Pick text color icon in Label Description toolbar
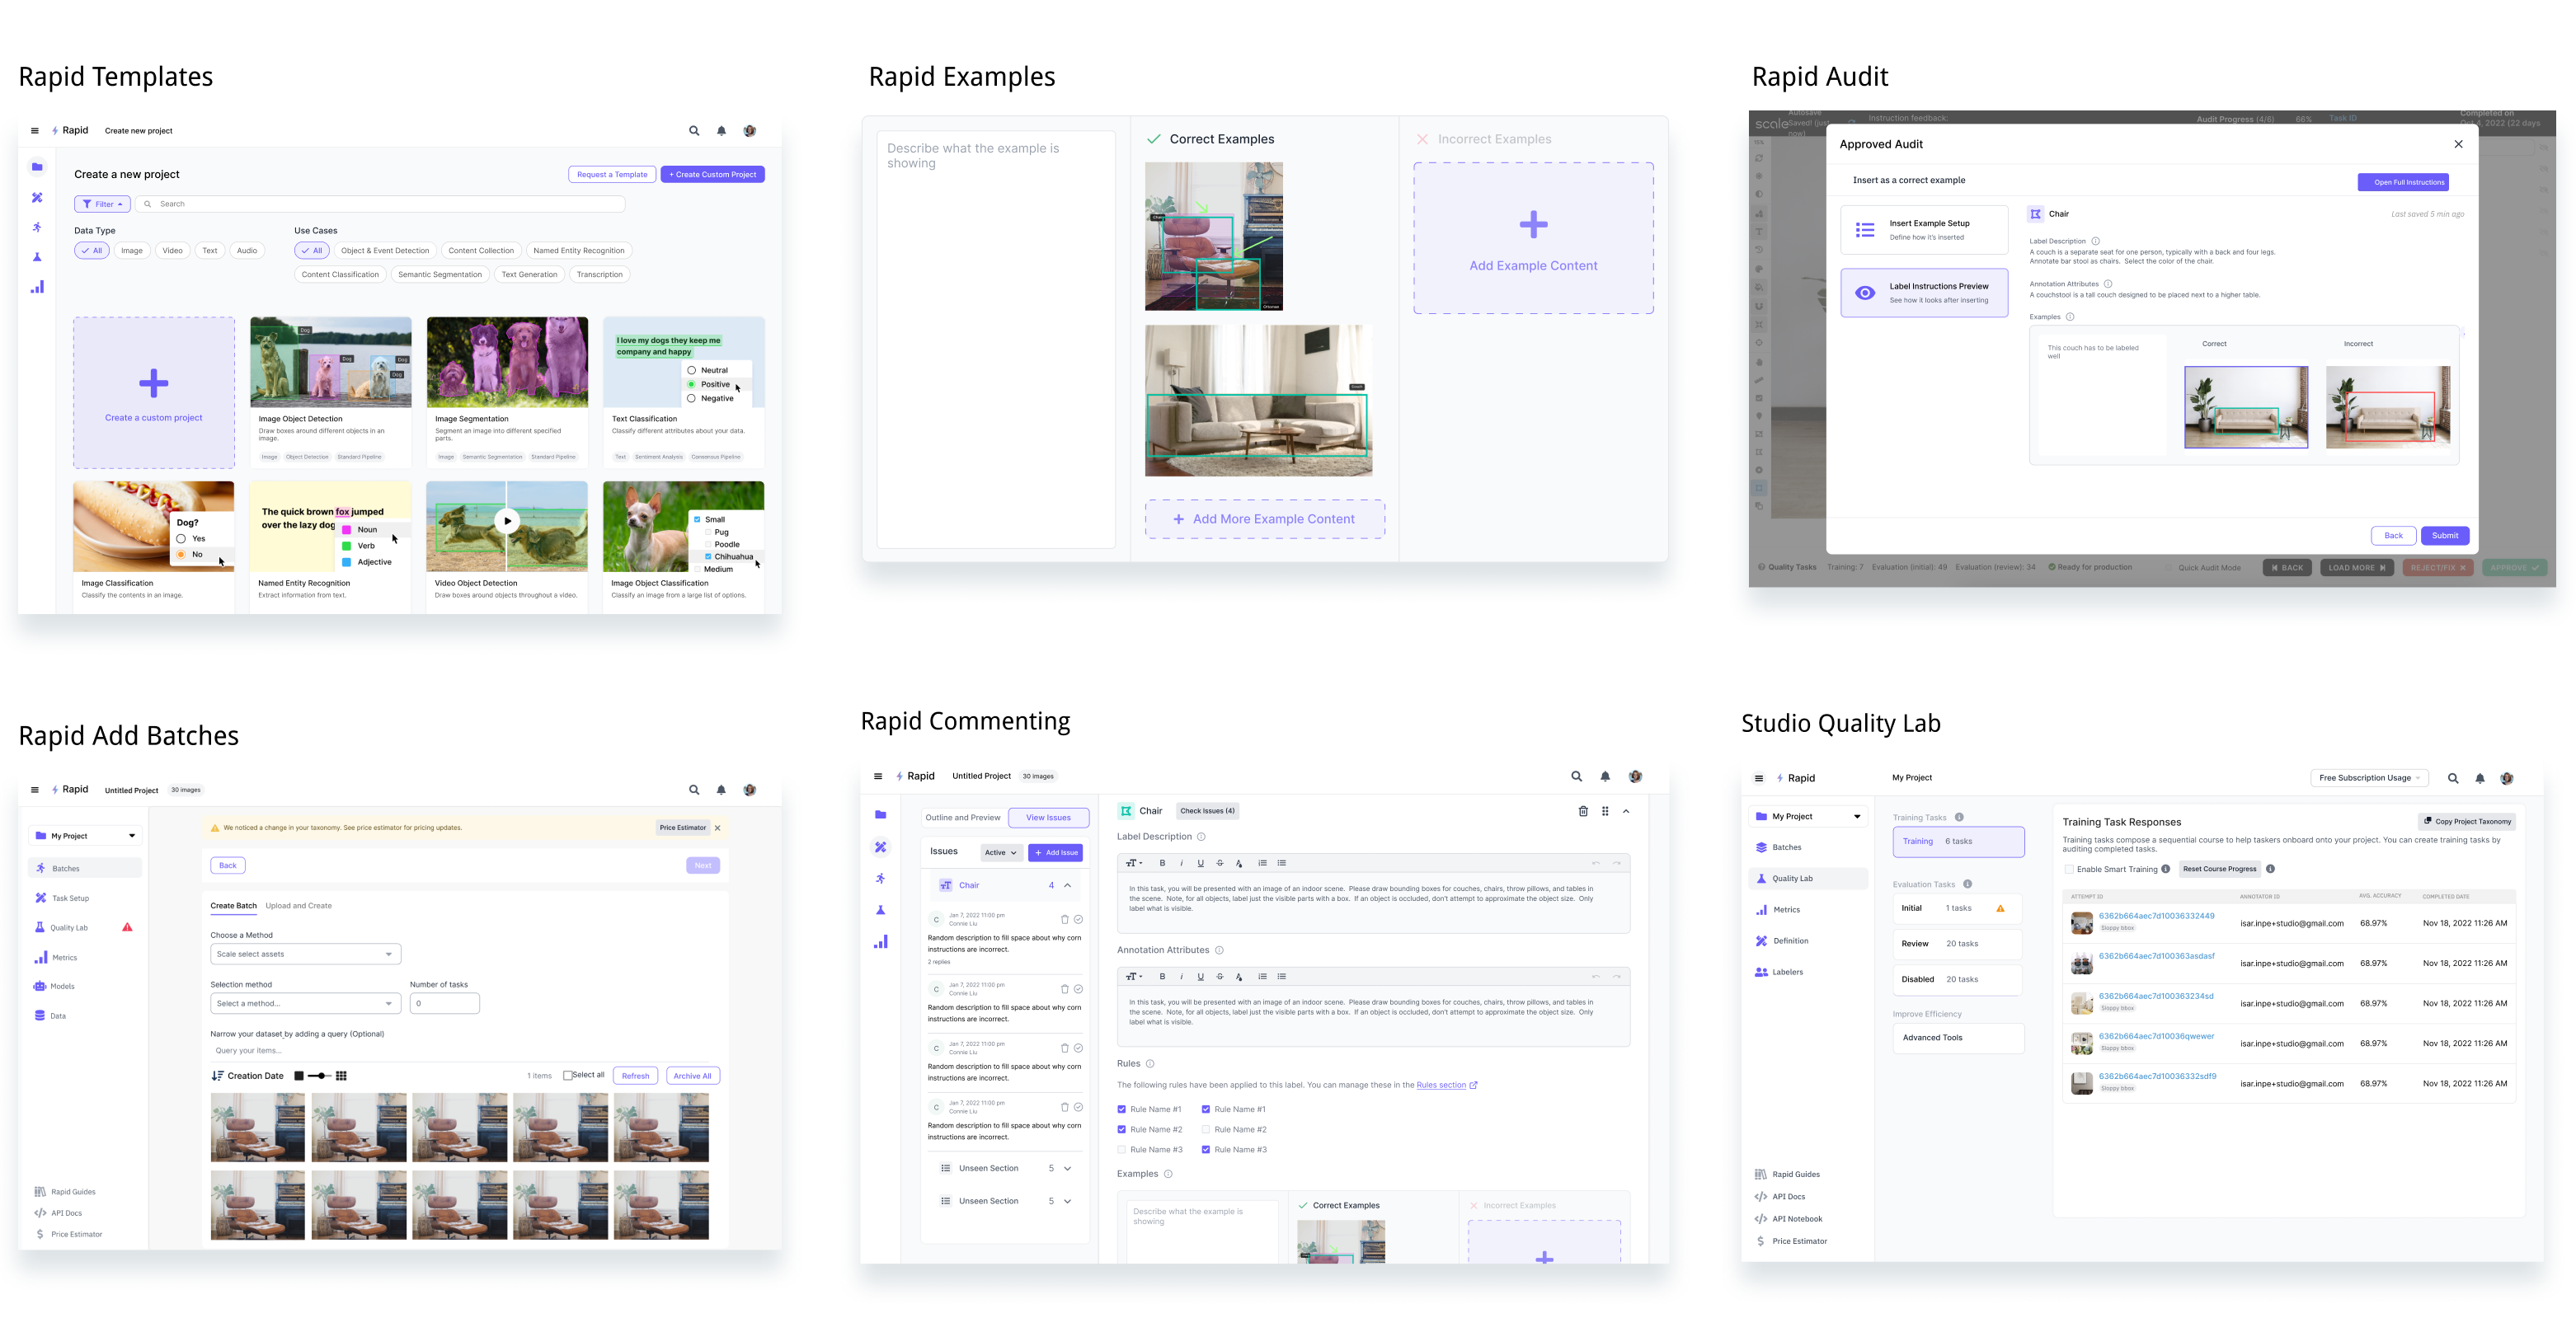The height and width of the screenshot is (1332, 2576). point(1239,863)
